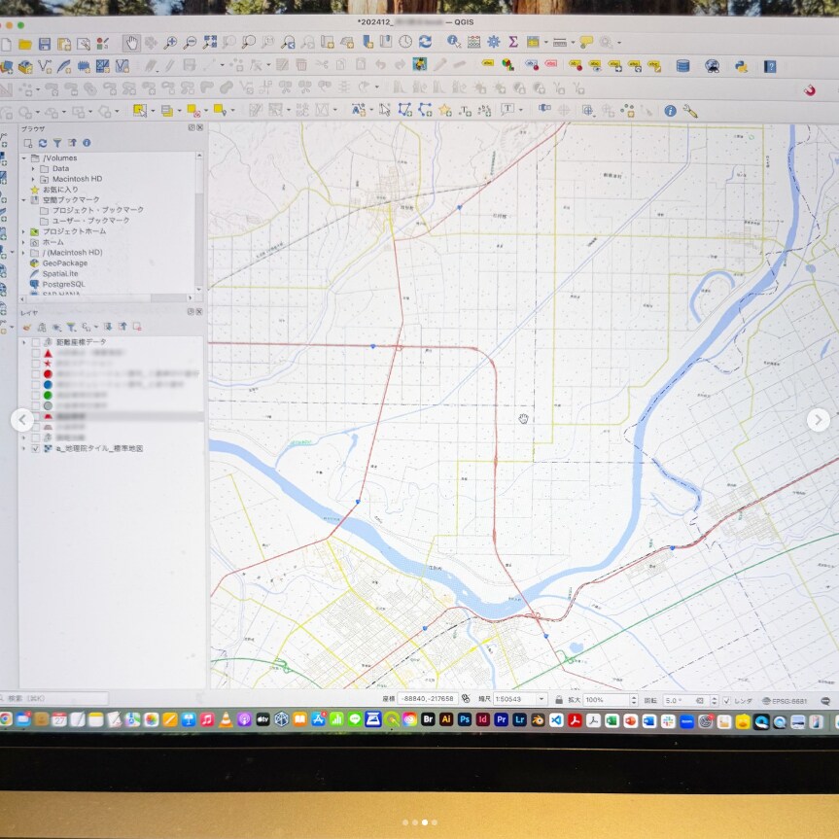The width and height of the screenshot is (839, 839).
Task: Collapse the /Volumes tree node
Action: (23, 158)
